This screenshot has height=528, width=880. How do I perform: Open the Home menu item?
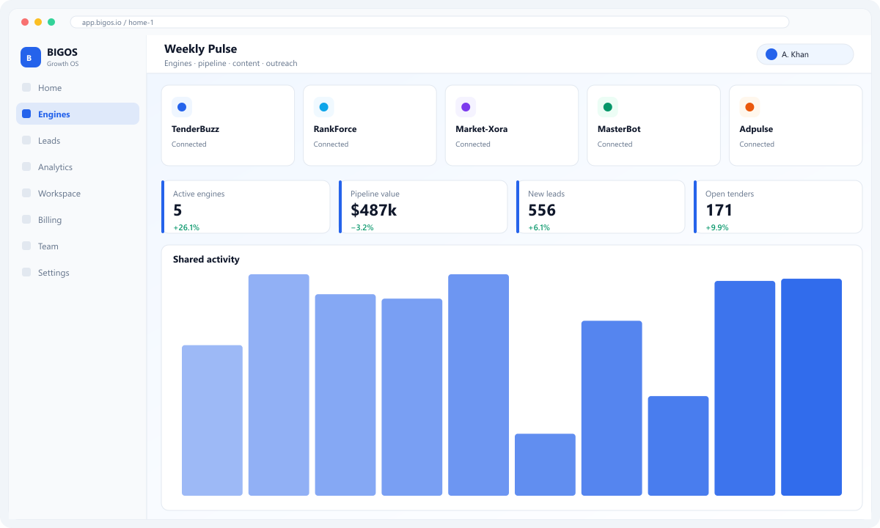78,87
